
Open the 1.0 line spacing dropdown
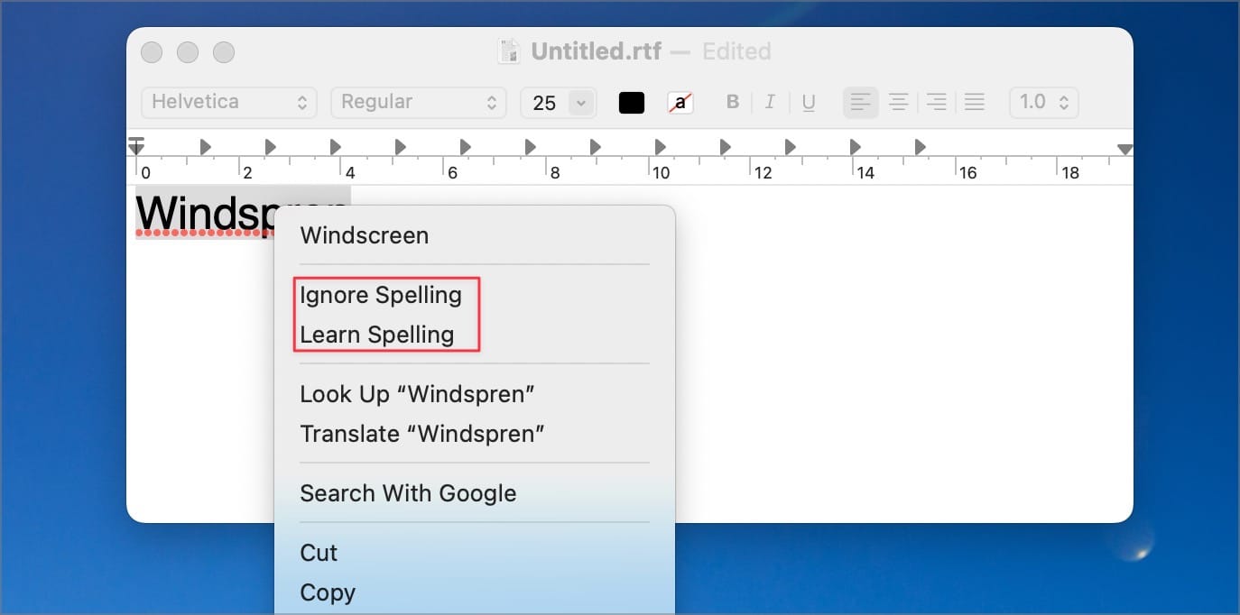pyautogui.click(x=1044, y=103)
